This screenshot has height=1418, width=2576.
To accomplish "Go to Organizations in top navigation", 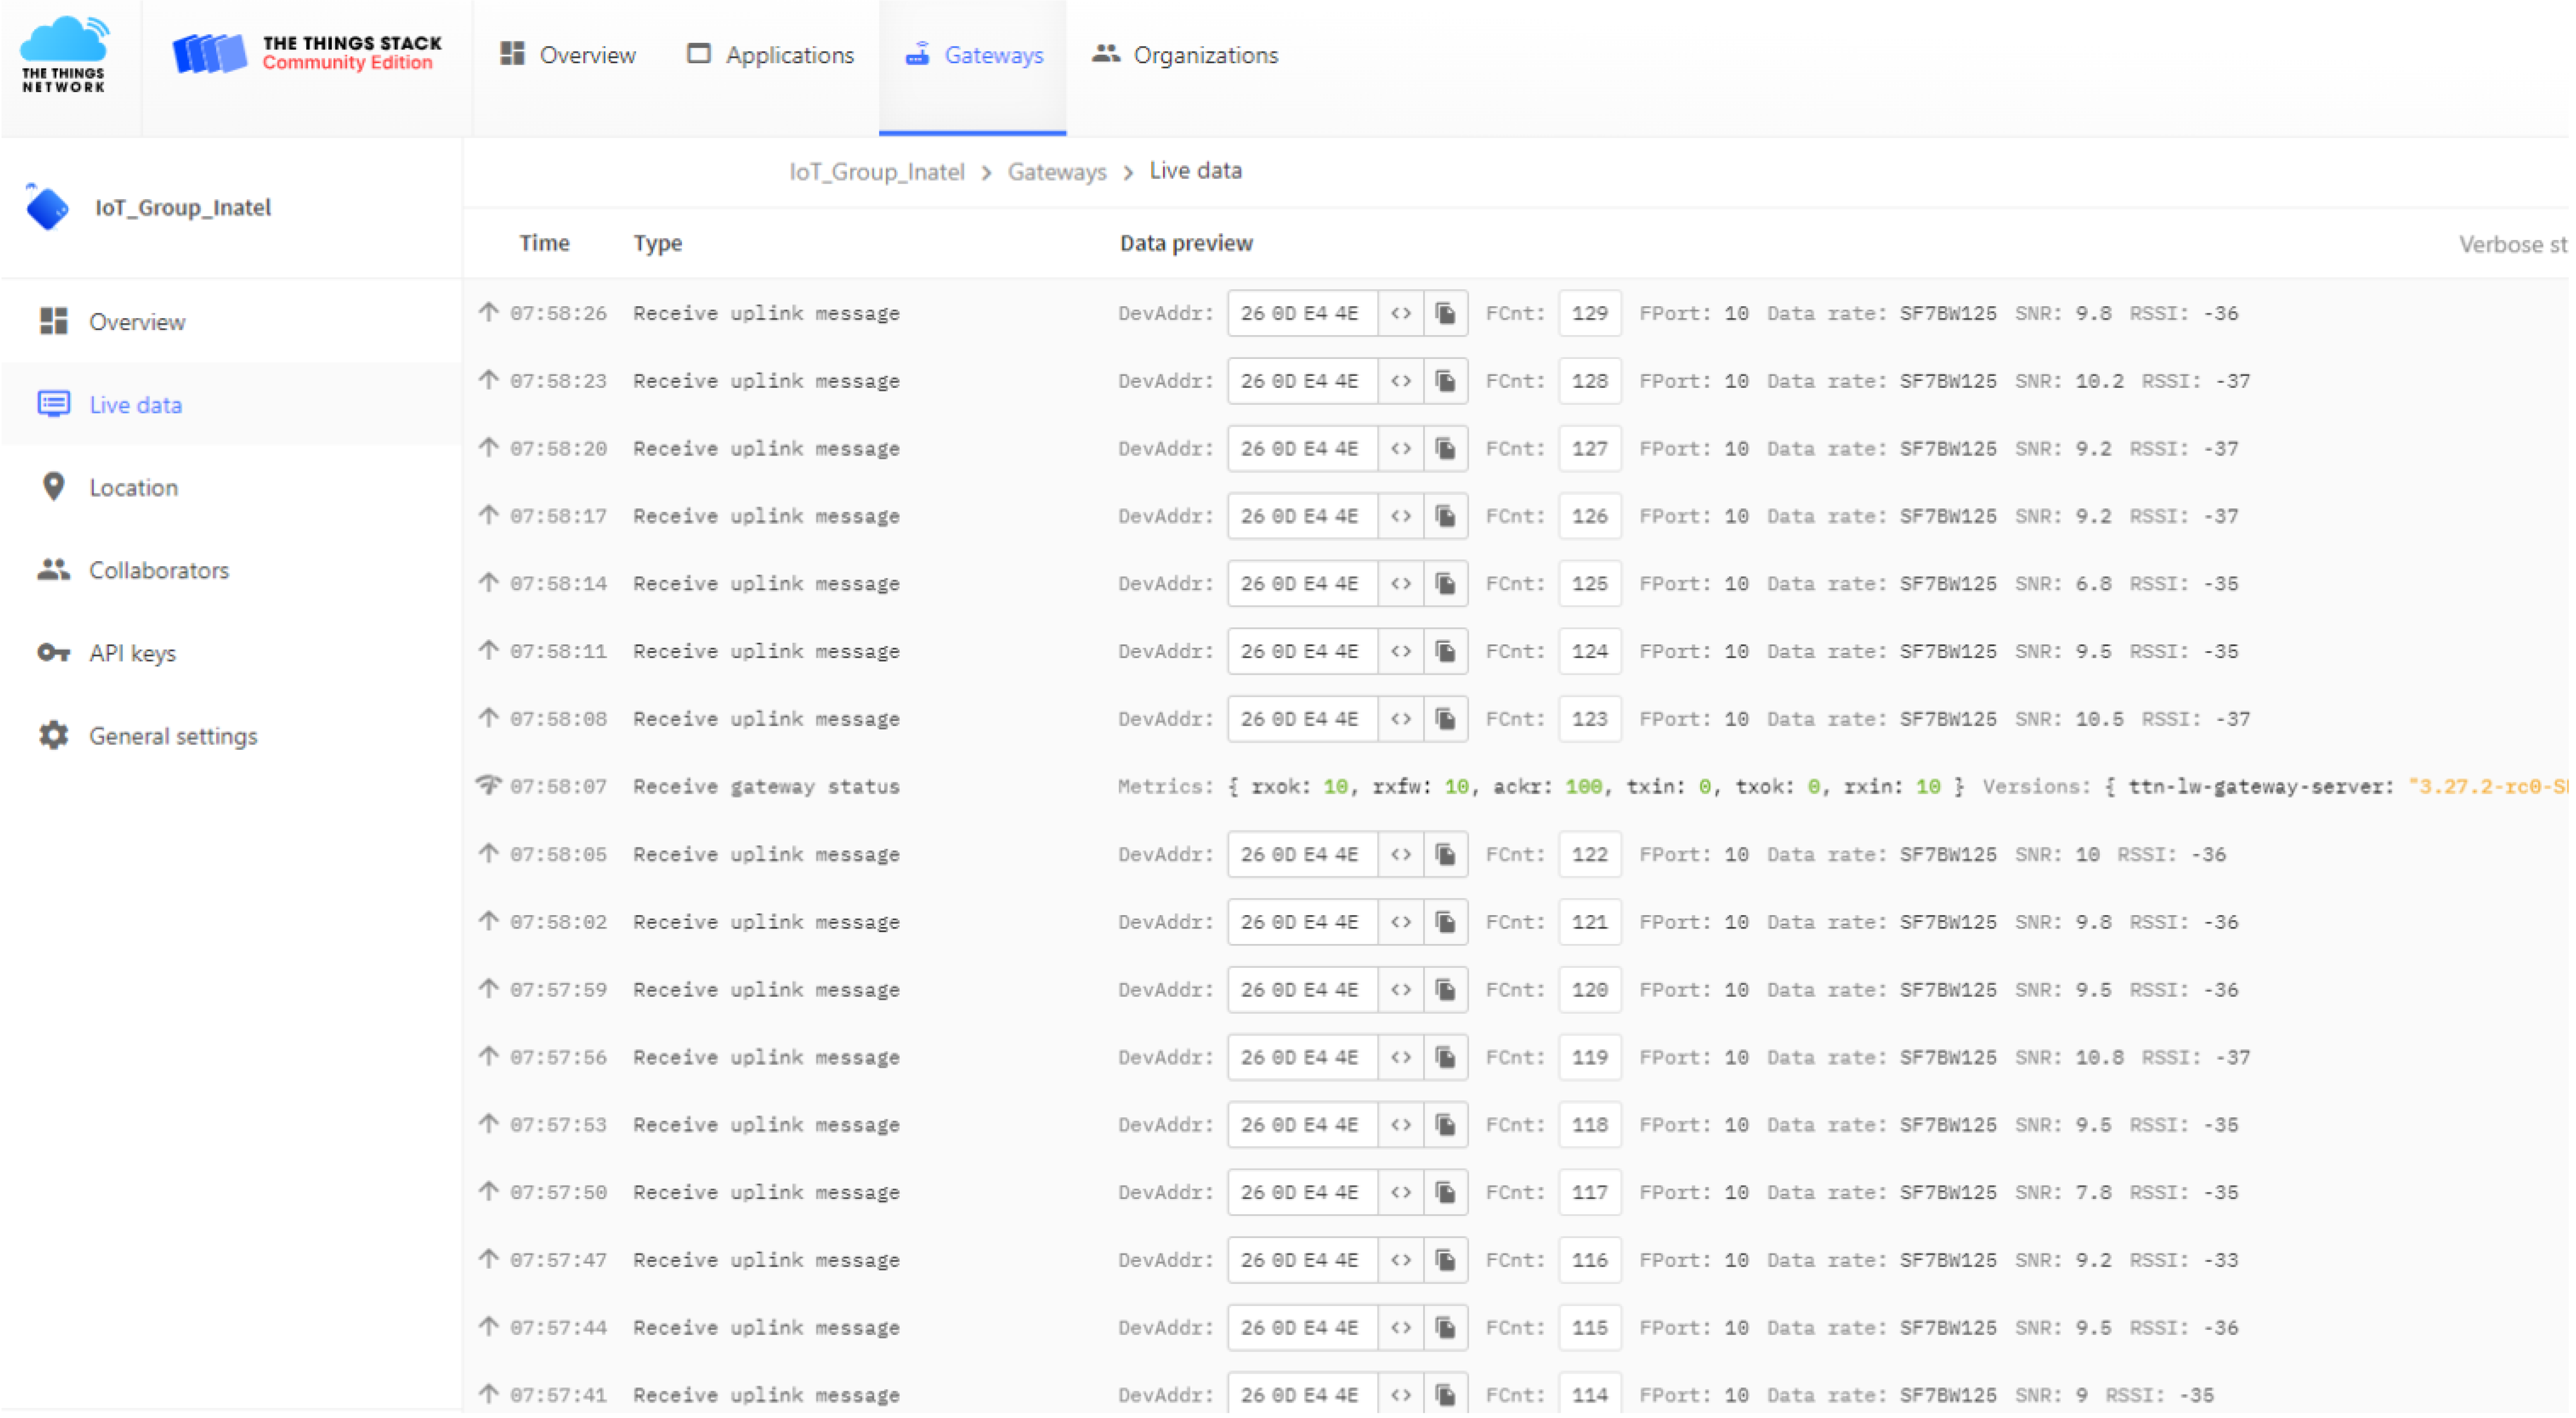I will (x=1185, y=55).
